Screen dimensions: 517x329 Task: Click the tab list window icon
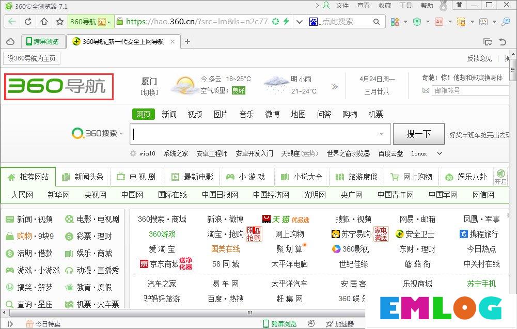488,41
